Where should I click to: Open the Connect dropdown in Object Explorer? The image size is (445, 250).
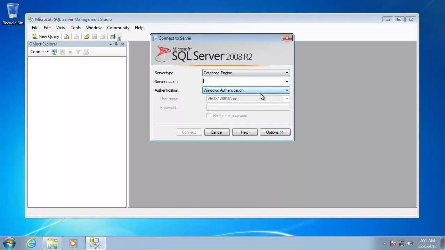[x=39, y=52]
